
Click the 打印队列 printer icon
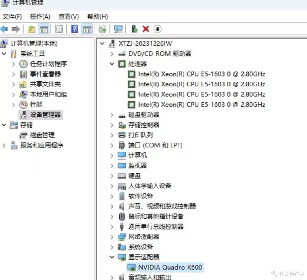point(122,135)
